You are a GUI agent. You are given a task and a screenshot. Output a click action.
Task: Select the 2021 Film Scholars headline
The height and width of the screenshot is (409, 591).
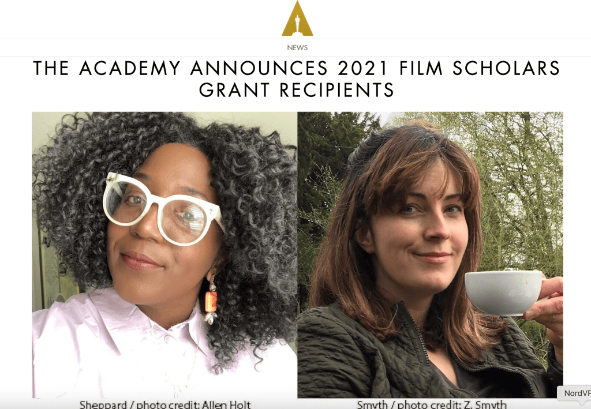pyautogui.click(x=297, y=79)
